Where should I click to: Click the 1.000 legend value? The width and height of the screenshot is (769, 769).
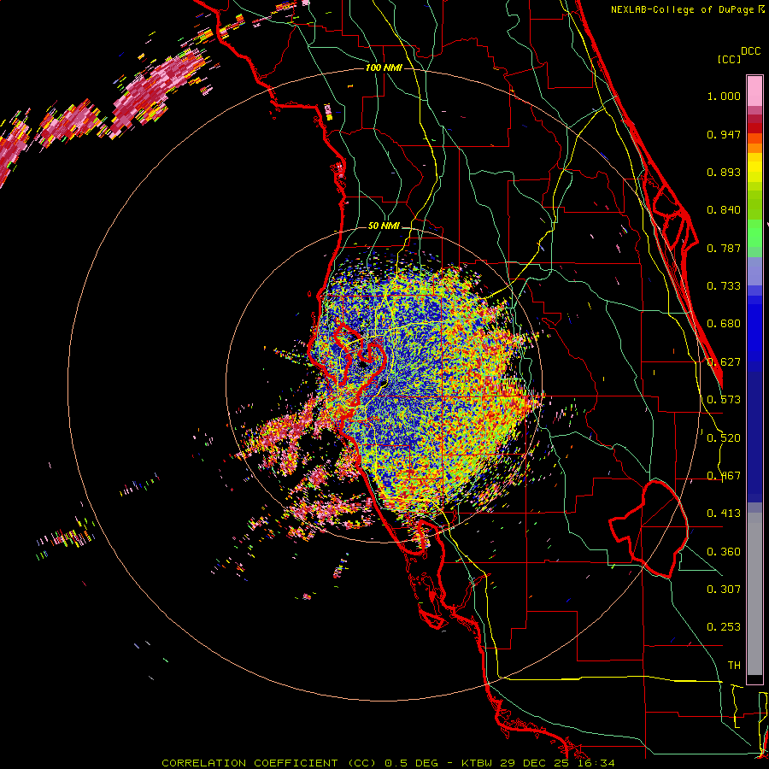[724, 96]
